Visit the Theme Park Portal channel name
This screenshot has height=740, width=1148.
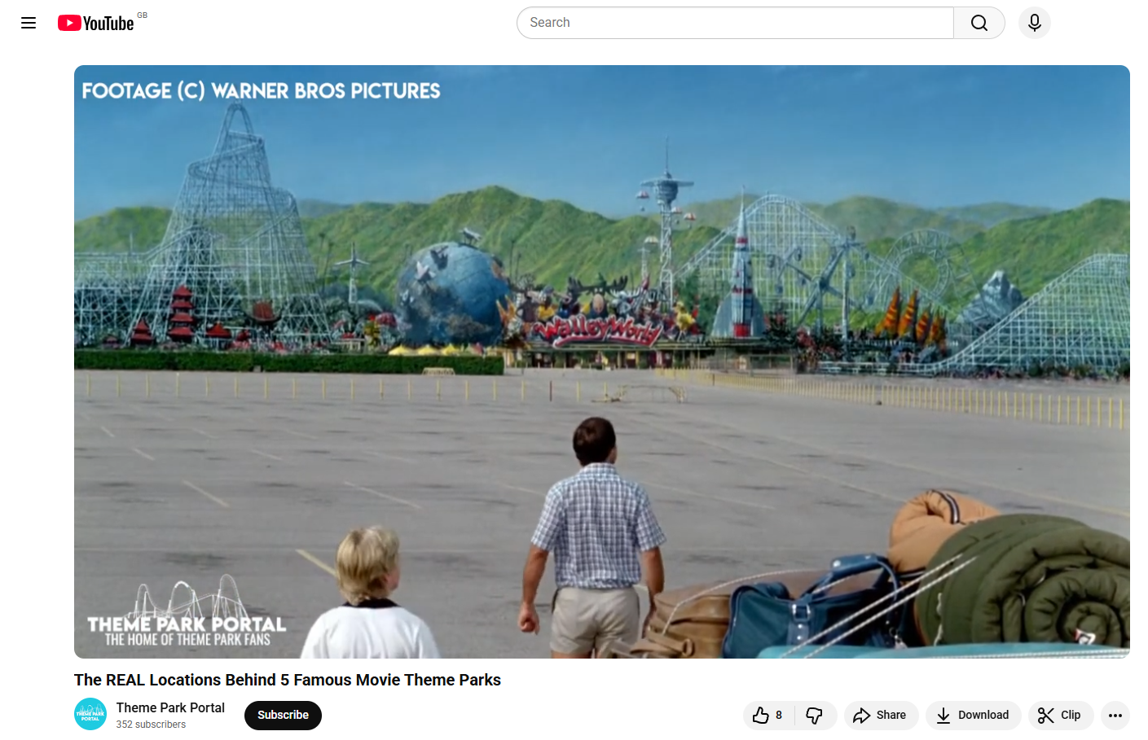(x=170, y=707)
